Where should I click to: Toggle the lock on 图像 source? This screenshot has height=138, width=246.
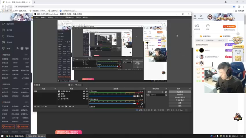(87, 94)
